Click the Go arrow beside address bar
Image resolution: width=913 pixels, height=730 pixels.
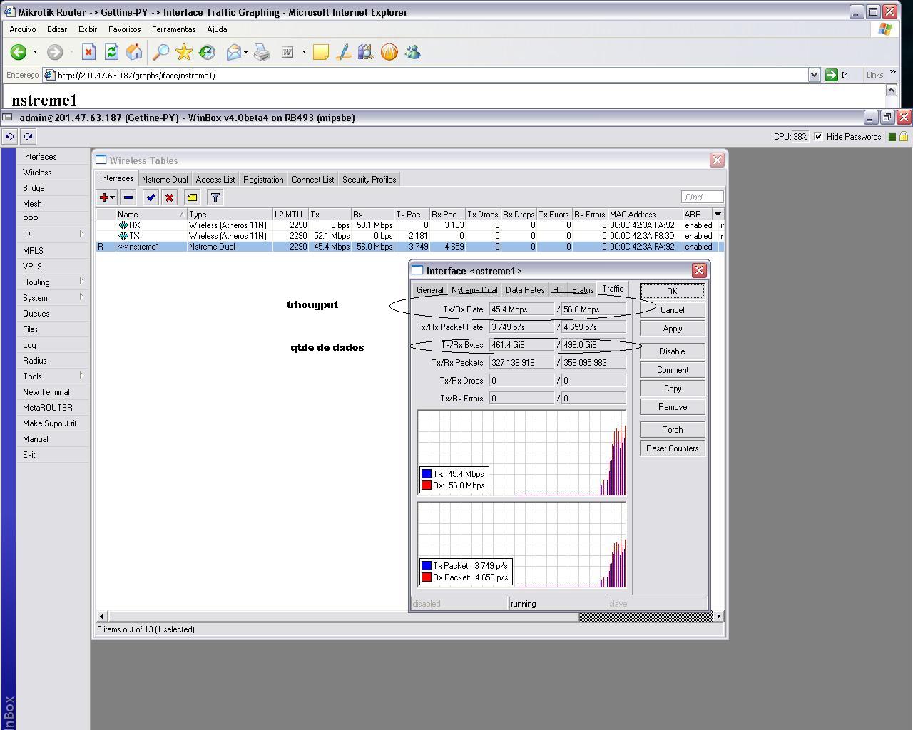pyautogui.click(x=831, y=75)
